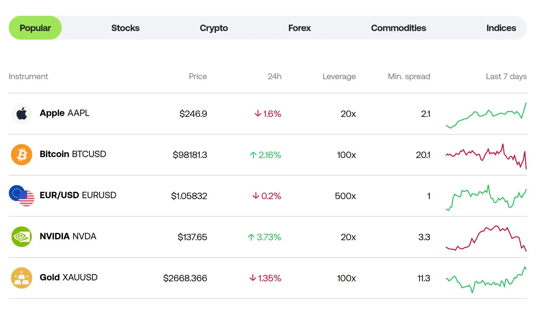
Task: Click Gold's 100x leverage value
Action: [346, 278]
